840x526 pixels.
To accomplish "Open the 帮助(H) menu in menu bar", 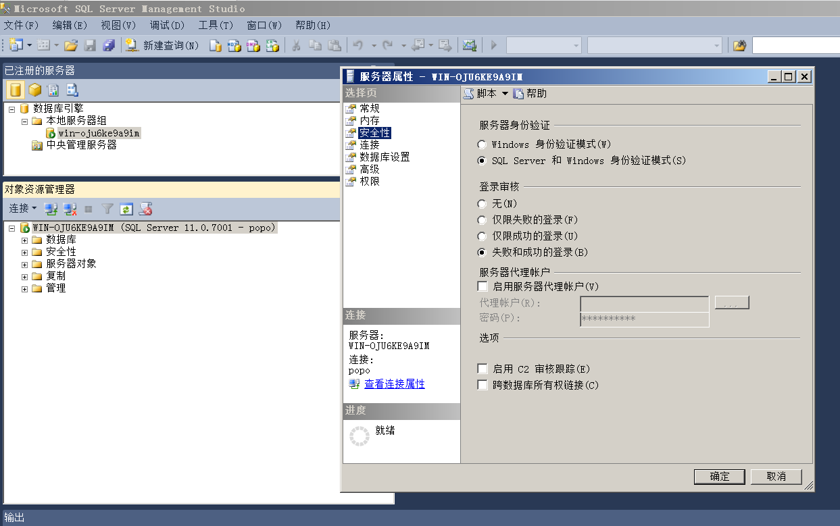I will click(313, 26).
